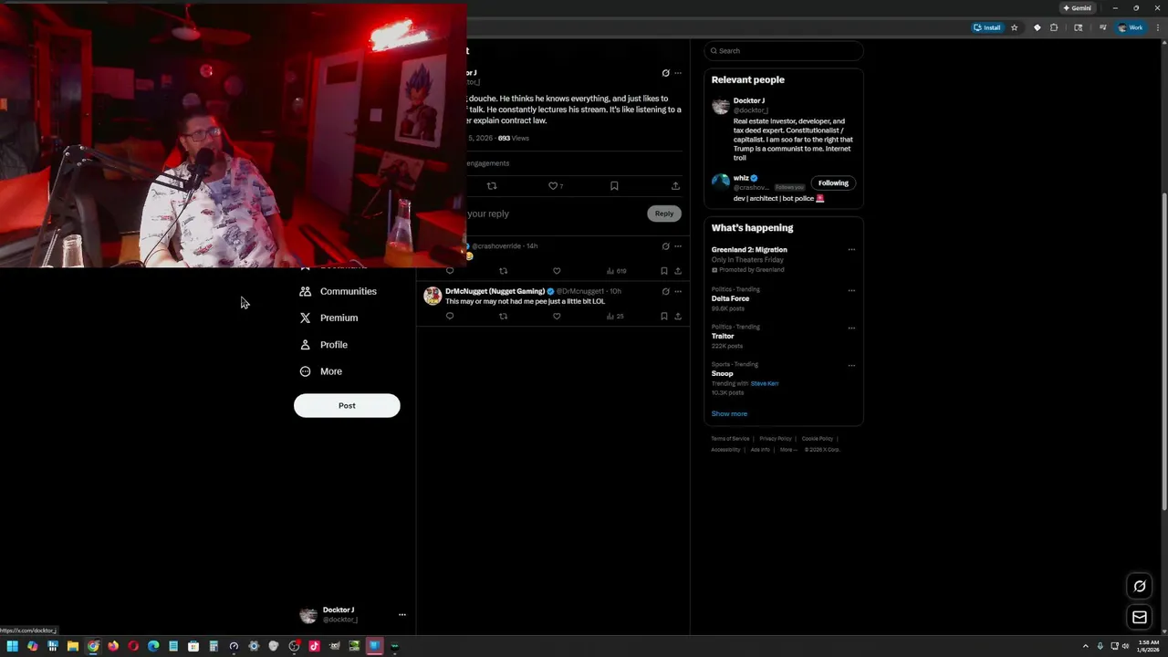The width and height of the screenshot is (1168, 657).
Task: Repost DrMcNugget's comment
Action: pyautogui.click(x=503, y=317)
